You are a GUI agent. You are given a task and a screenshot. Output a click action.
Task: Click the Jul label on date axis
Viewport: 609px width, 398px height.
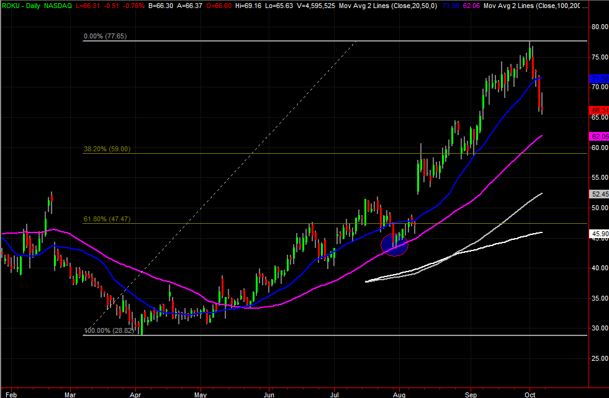pyautogui.click(x=336, y=393)
